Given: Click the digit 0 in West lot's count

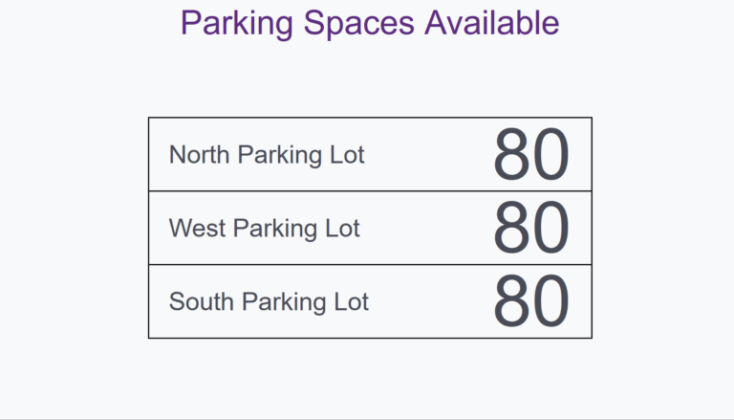Looking at the screenshot, I should (550, 228).
